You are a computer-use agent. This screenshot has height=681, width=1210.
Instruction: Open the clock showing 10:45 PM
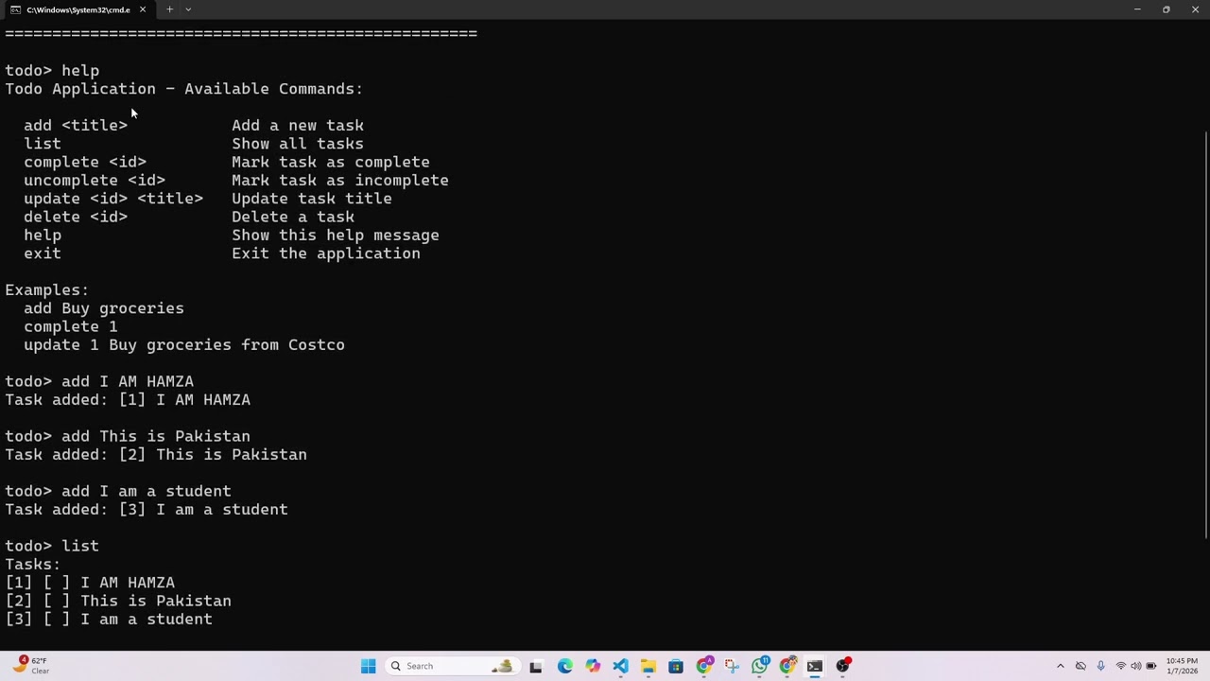pos(1182,666)
